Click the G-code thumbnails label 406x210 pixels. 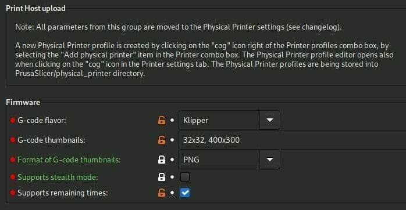(x=51, y=140)
